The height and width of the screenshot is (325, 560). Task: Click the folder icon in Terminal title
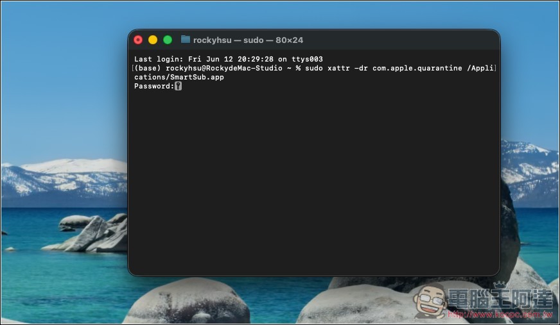pos(186,40)
